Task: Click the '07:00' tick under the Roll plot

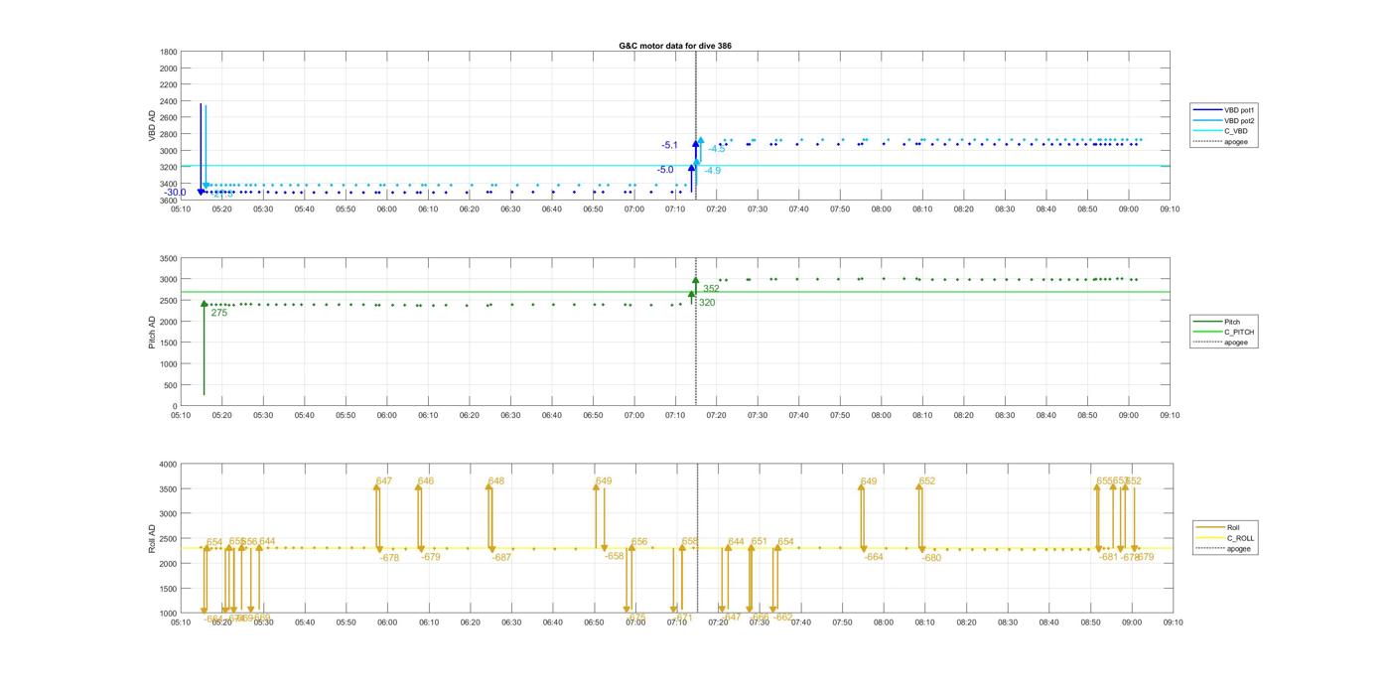Action: coord(634,622)
